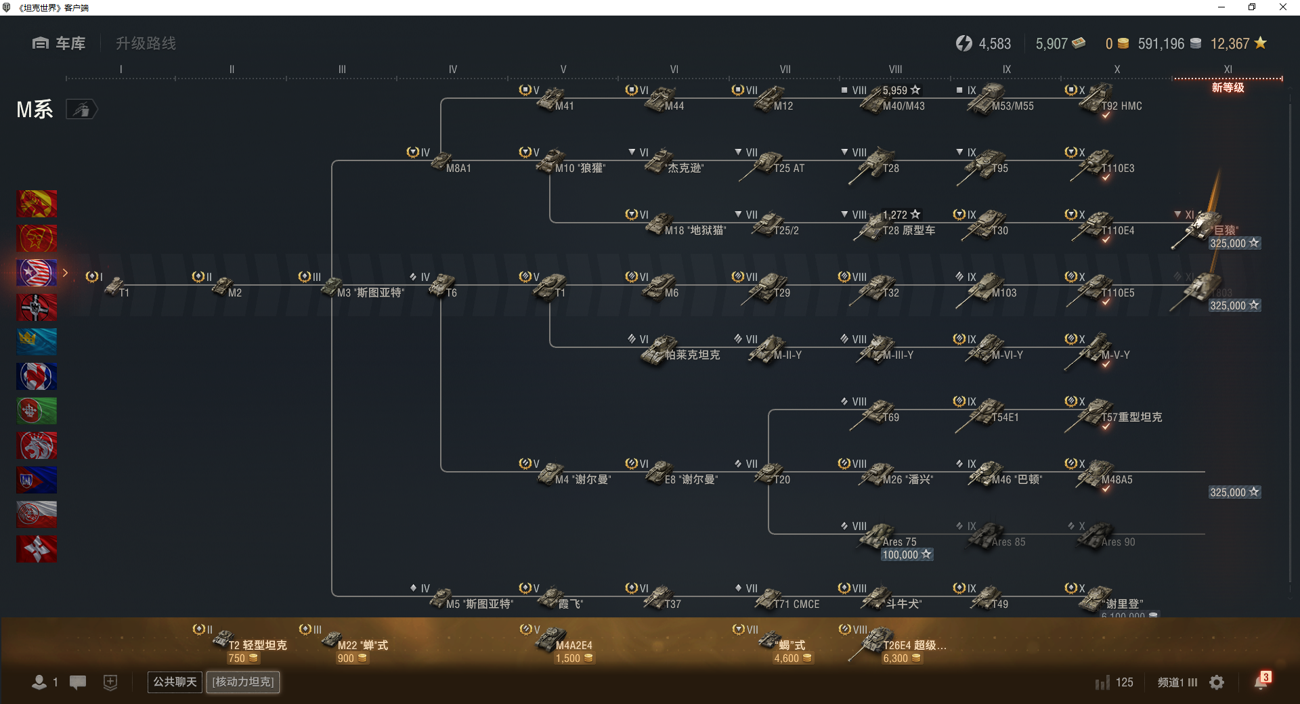Open the contacts list icon
1300x704 pixels.
tap(39, 682)
